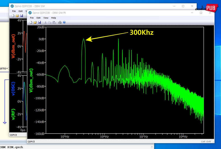Maximize the background DBM SIM window
221x149 pixels.
click(x=183, y=6)
